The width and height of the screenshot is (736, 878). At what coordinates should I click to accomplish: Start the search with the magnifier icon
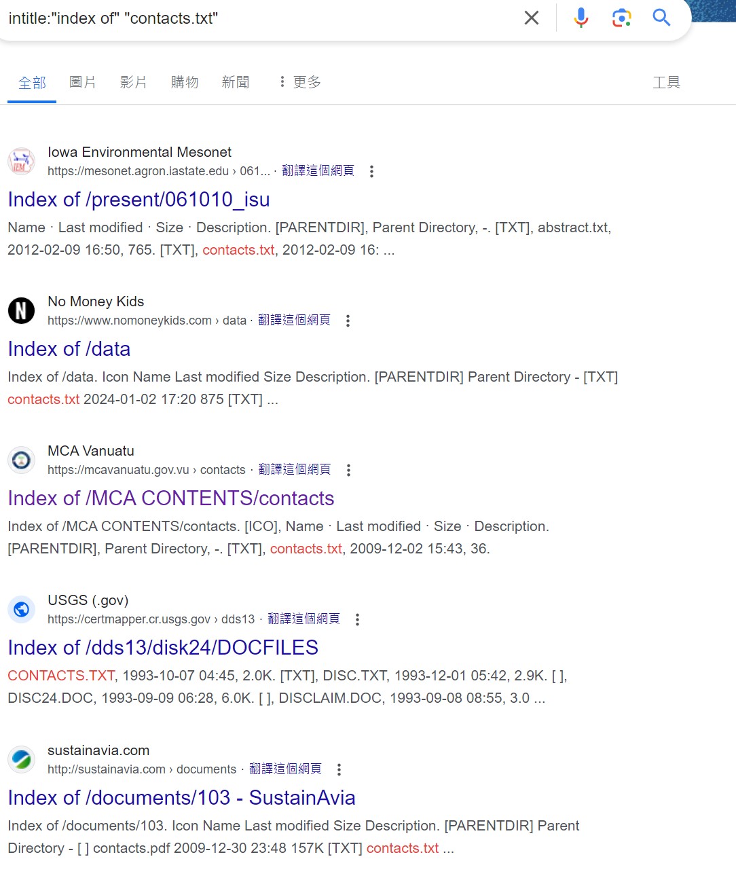[x=661, y=18]
